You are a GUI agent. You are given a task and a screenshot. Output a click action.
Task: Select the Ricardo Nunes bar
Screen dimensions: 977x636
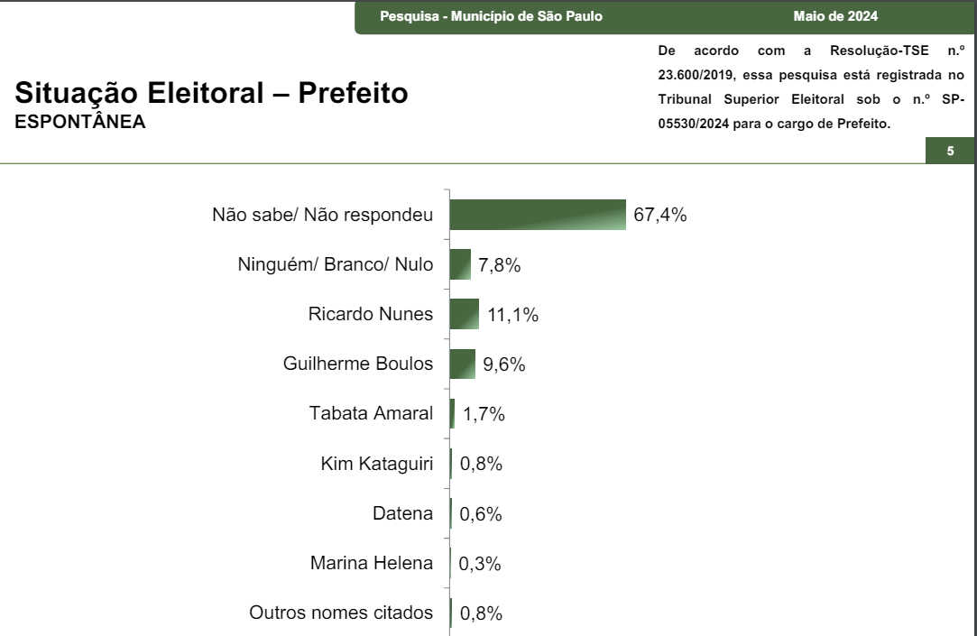pos(465,314)
